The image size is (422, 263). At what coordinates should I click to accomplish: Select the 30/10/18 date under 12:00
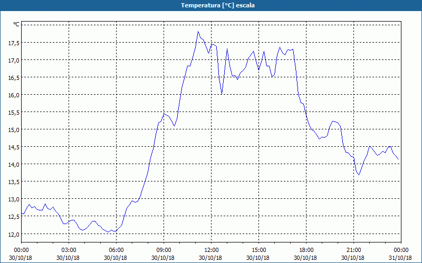point(210,258)
